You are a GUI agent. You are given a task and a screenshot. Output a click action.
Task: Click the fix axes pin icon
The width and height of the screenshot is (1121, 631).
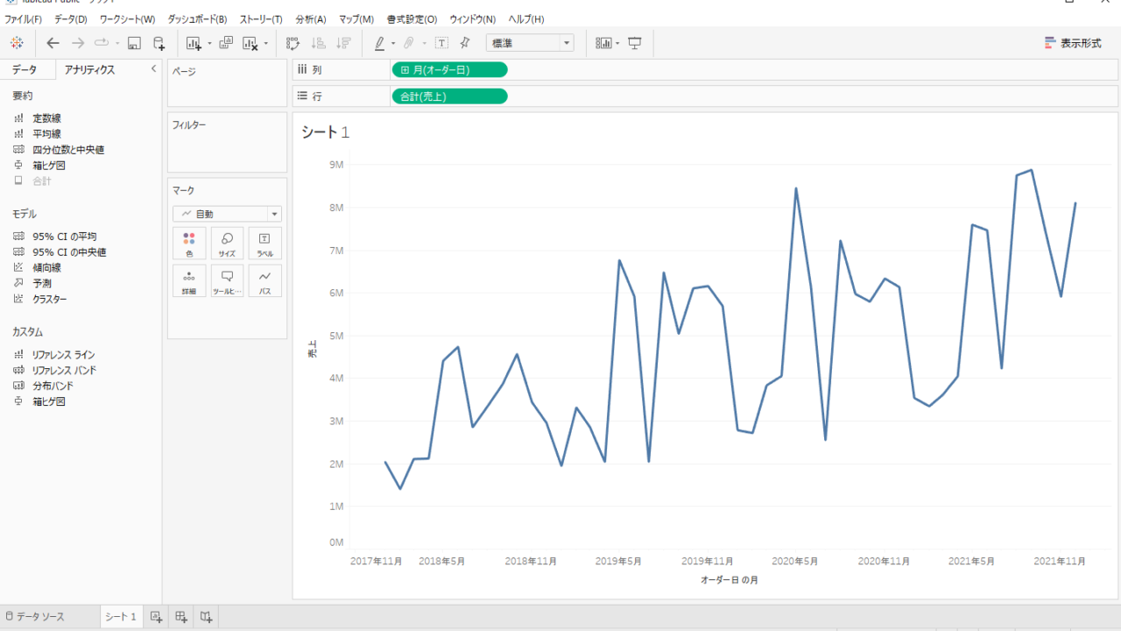click(x=465, y=43)
